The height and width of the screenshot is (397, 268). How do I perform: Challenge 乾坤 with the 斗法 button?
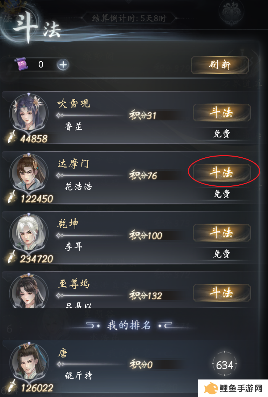222,233
